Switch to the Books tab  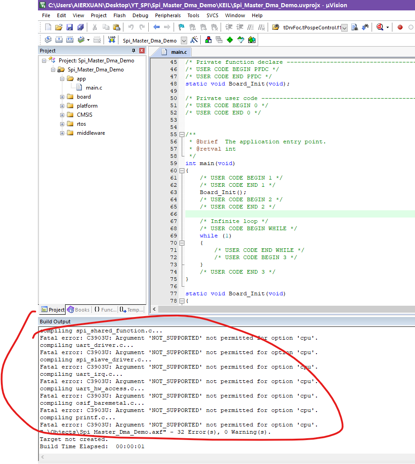78,309
